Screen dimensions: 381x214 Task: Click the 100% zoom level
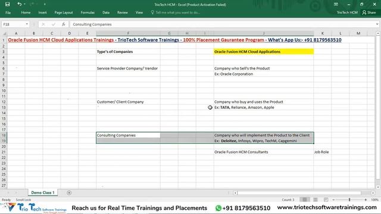point(374,200)
